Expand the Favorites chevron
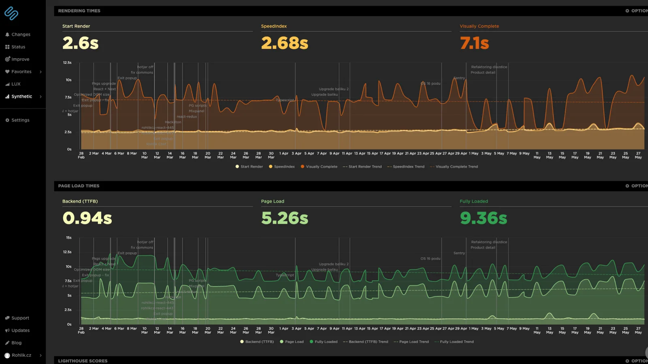This screenshot has height=364, width=648. [x=40, y=72]
